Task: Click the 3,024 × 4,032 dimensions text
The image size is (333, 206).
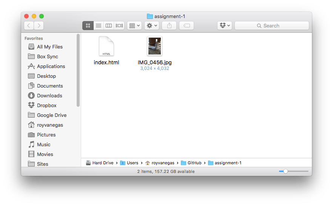Action: (155, 68)
